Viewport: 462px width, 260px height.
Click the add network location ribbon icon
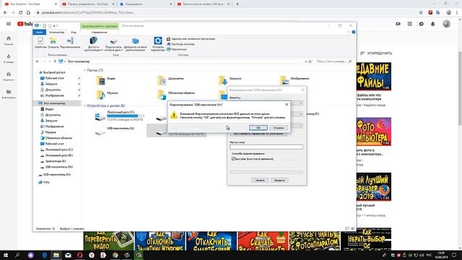pos(135,44)
